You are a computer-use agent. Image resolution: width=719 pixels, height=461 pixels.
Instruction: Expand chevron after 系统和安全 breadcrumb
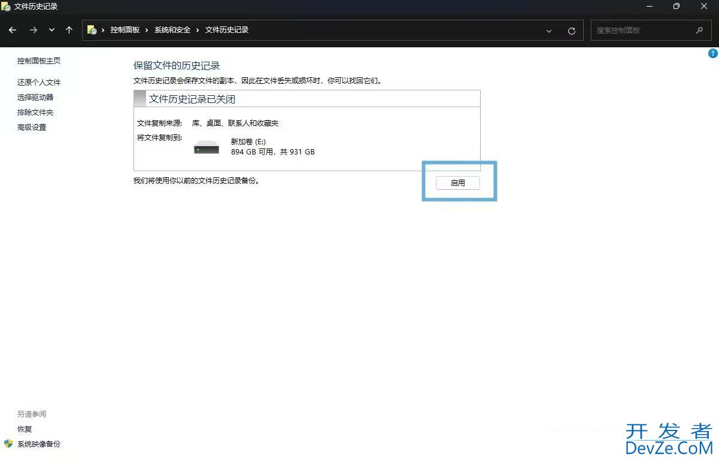coord(198,30)
